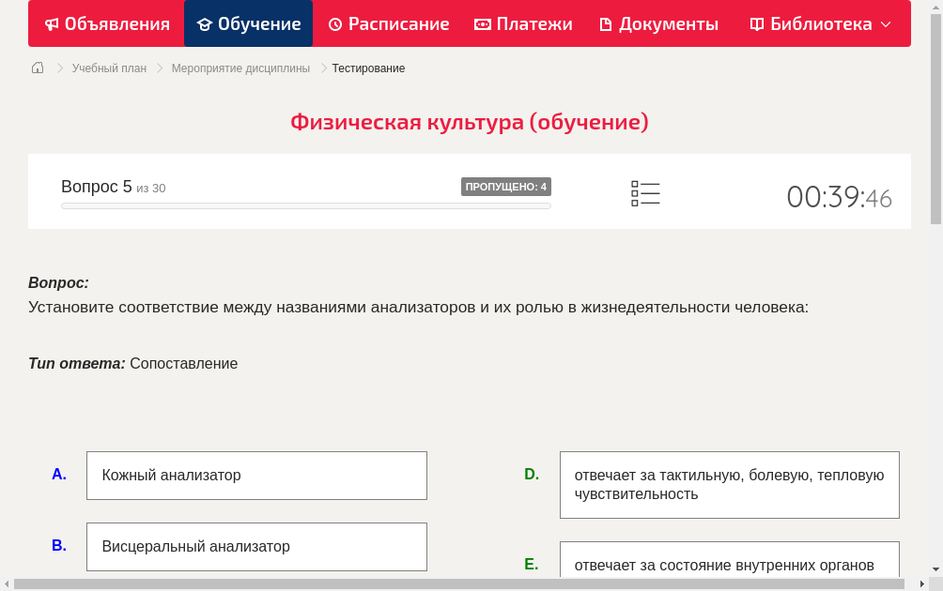The image size is (943, 591).
Task: Open the home icon in the breadcrumb
Action: (x=37, y=68)
